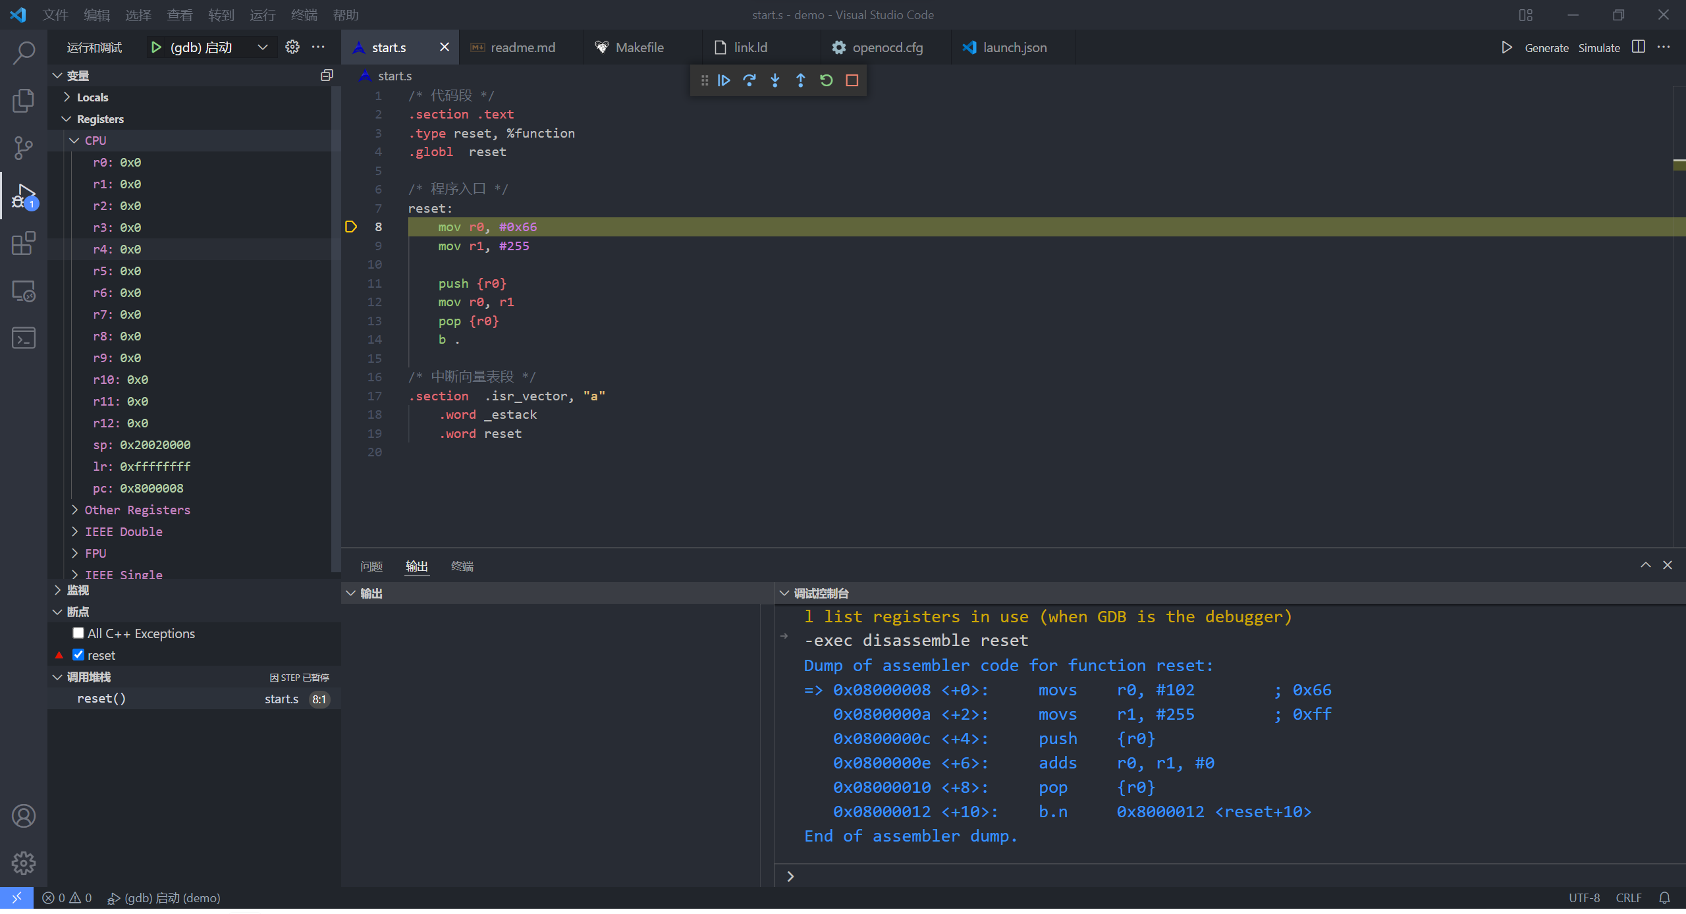Open the Run and Debug view icon
Viewport: 1686px width, 914px height.
(24, 196)
